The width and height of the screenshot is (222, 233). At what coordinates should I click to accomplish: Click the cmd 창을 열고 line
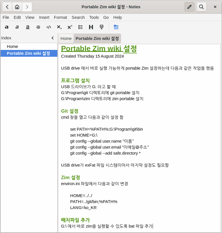tap(92, 117)
